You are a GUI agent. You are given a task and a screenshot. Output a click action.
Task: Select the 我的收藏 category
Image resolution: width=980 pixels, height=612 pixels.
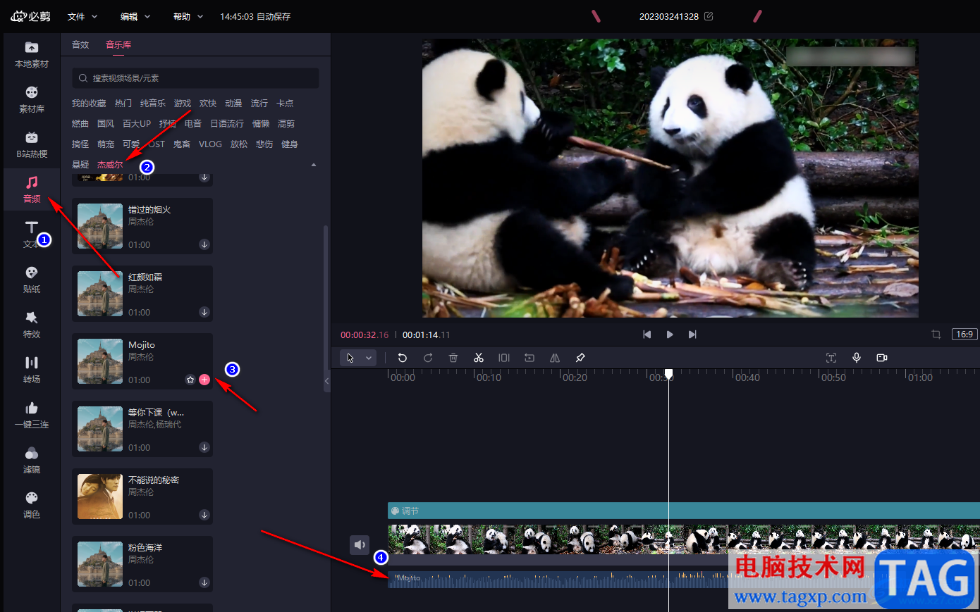click(x=89, y=104)
